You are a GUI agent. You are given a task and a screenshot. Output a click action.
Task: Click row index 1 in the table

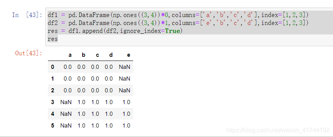click(53, 79)
